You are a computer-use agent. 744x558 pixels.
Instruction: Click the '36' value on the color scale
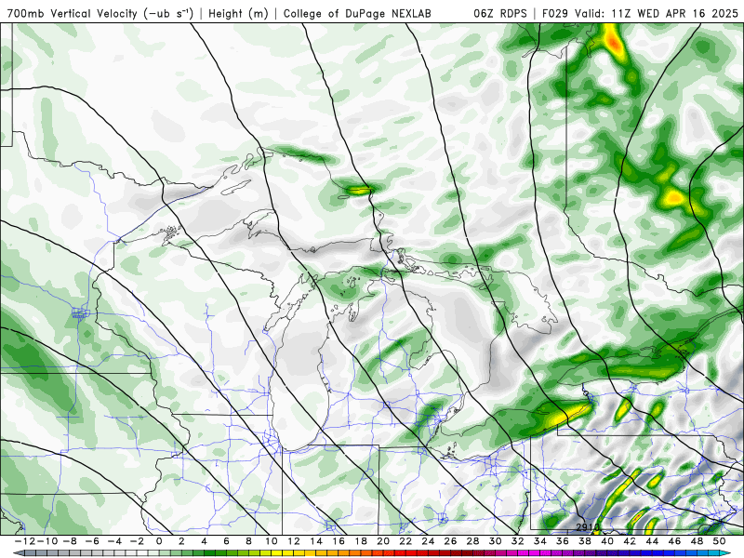(x=563, y=541)
